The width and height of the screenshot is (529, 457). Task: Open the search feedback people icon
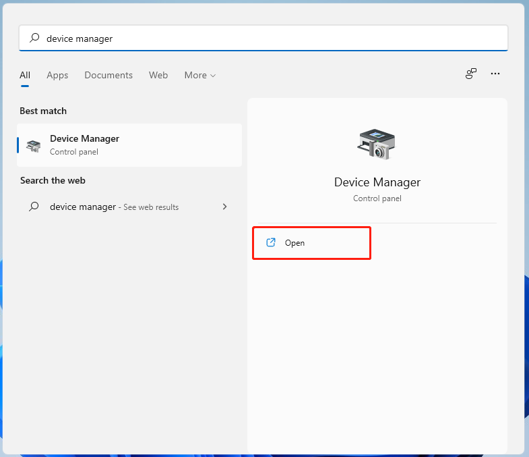(x=470, y=74)
